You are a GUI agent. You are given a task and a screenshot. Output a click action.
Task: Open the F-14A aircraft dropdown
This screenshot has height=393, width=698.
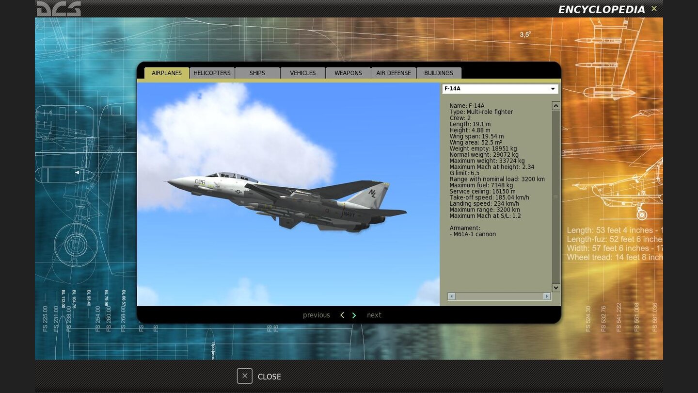(500, 89)
